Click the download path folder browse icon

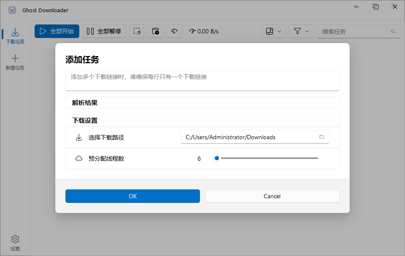321,137
